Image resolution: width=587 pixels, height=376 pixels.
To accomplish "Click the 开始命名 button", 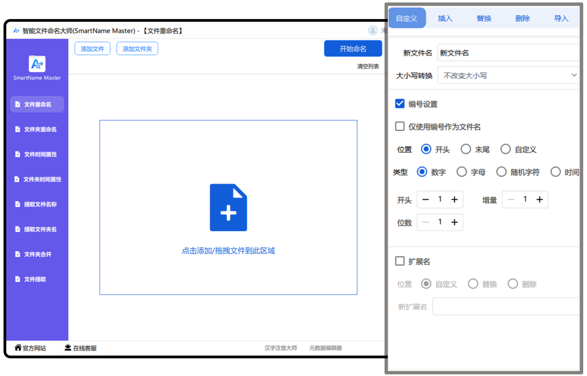I will (353, 48).
